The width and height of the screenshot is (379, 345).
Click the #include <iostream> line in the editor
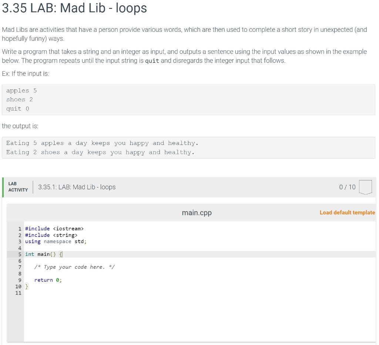(x=54, y=229)
